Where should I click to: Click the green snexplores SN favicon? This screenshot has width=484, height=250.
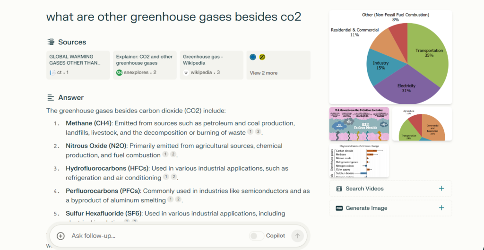click(x=119, y=73)
